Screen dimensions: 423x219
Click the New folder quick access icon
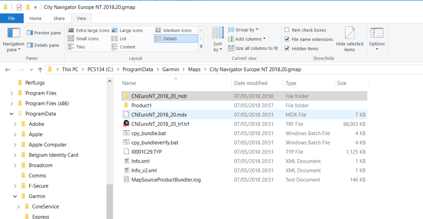(27, 7)
